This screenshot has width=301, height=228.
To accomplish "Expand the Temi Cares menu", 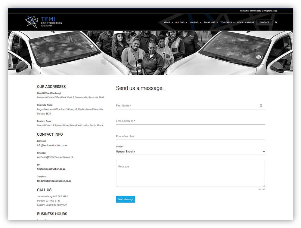I will [x=227, y=23].
